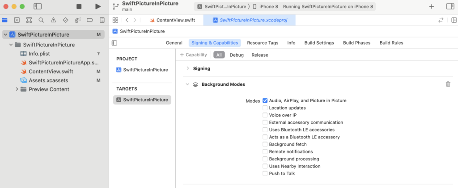Delete Background Modes capability via trash icon
This screenshot has width=458, height=188.
click(448, 84)
